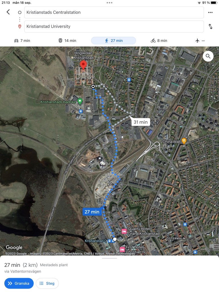This screenshot has height=292, width=219.
Task: Edit the Kristianstads Centralstation origin field
Action: click(114, 12)
